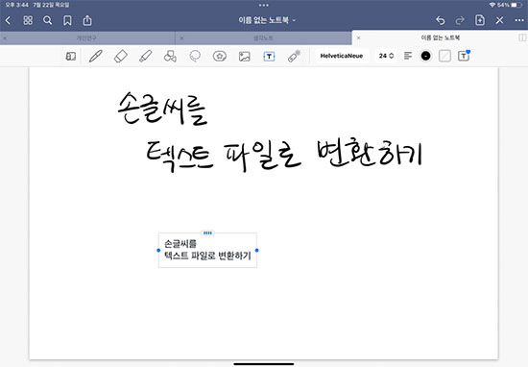Image resolution: width=528 pixels, height=367 pixels.
Task: Switch to the leftmost inactive notebook tab
Action: 86,38
